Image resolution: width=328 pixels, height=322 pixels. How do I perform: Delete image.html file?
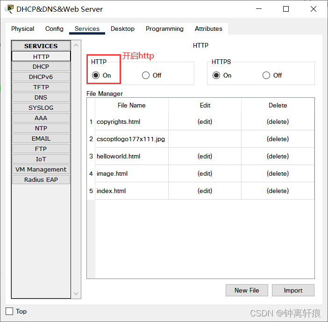[278, 173]
